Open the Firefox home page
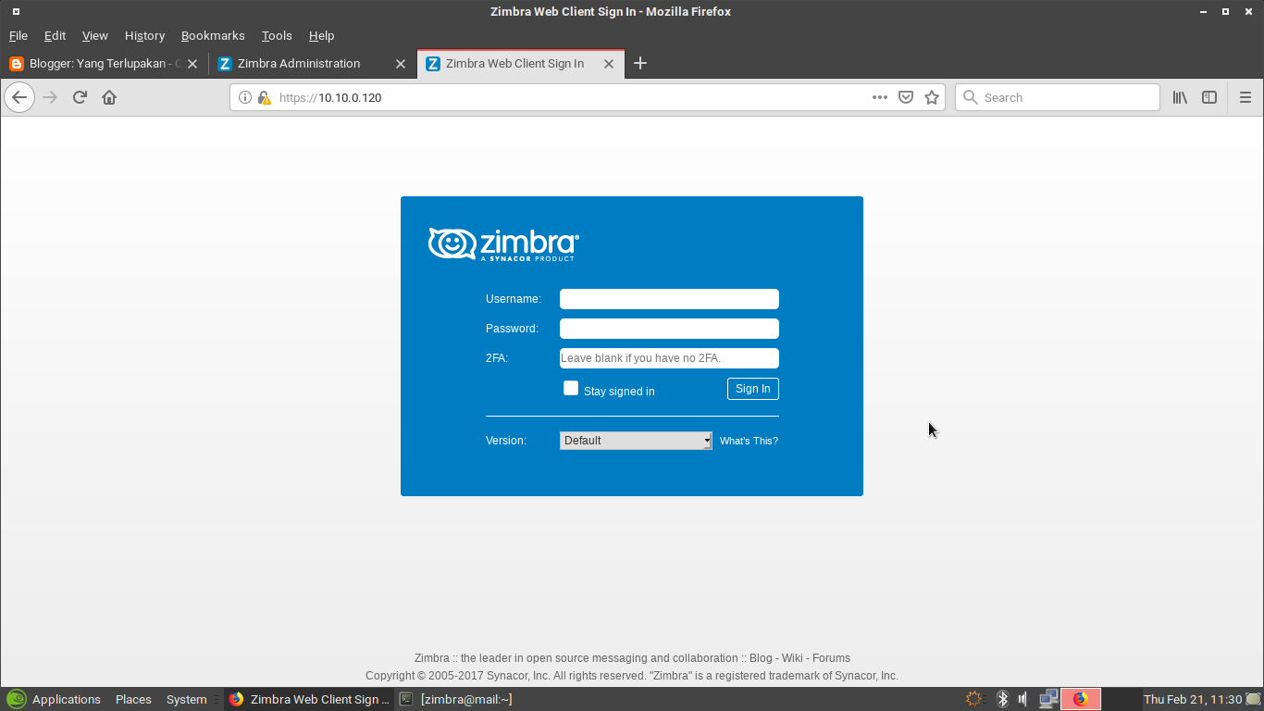 click(x=109, y=97)
